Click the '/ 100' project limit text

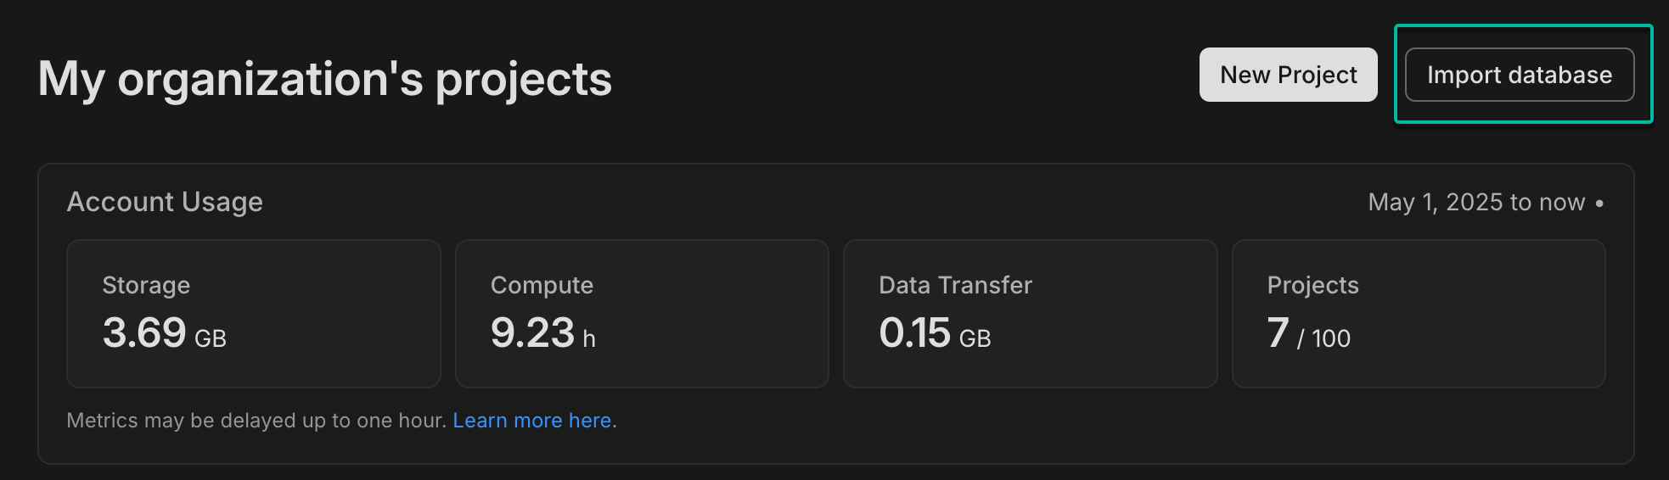1323,338
